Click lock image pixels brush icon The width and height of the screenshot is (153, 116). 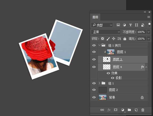[108, 39]
